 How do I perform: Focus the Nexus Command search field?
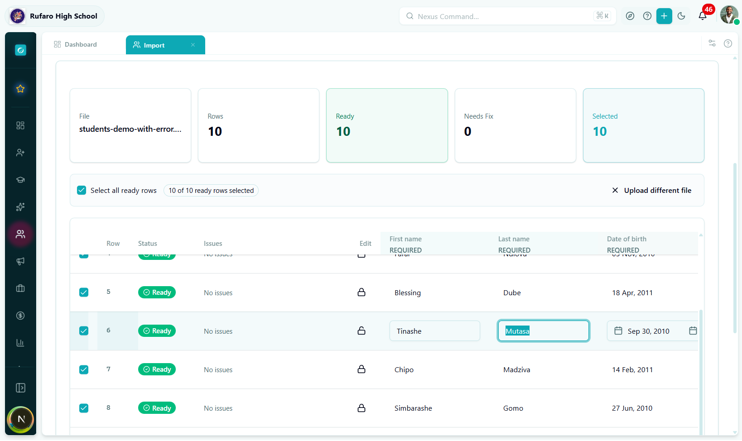click(507, 16)
